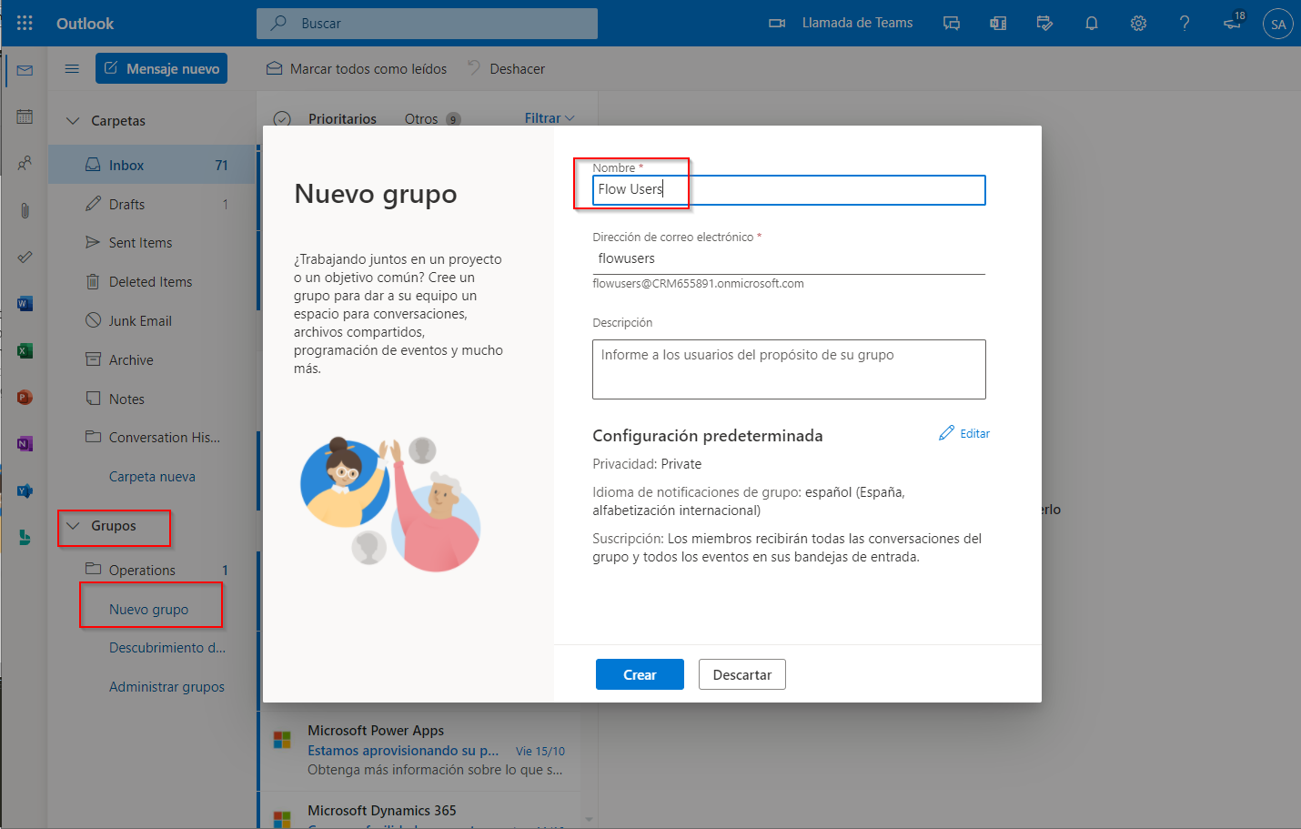This screenshot has width=1301, height=829.
Task: Open settings gear
Action: [x=1138, y=23]
